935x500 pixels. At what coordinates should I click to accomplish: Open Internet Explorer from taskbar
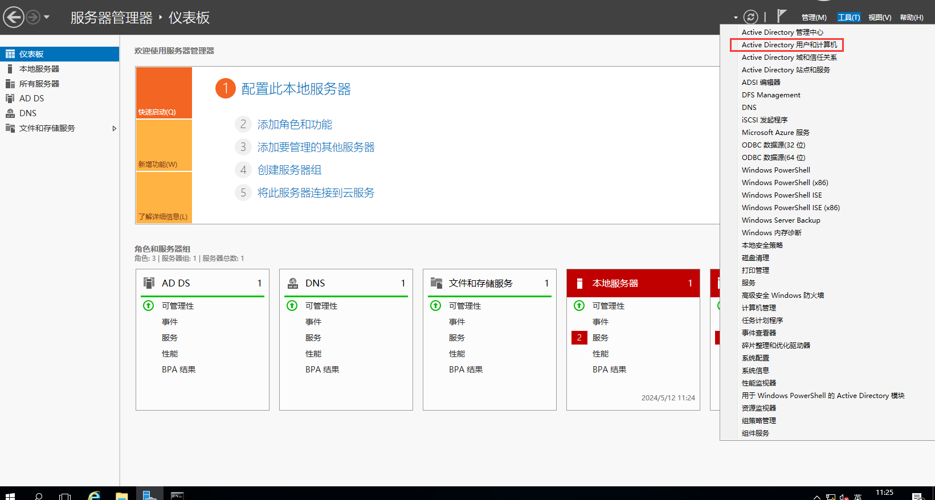point(94,494)
